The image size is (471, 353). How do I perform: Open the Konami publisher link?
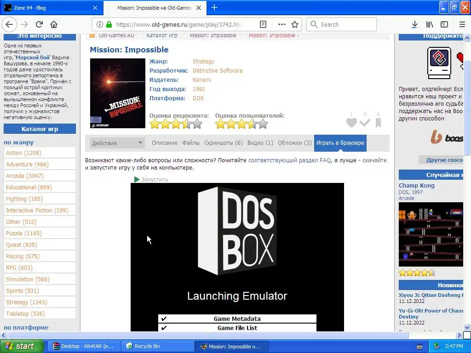pos(201,80)
